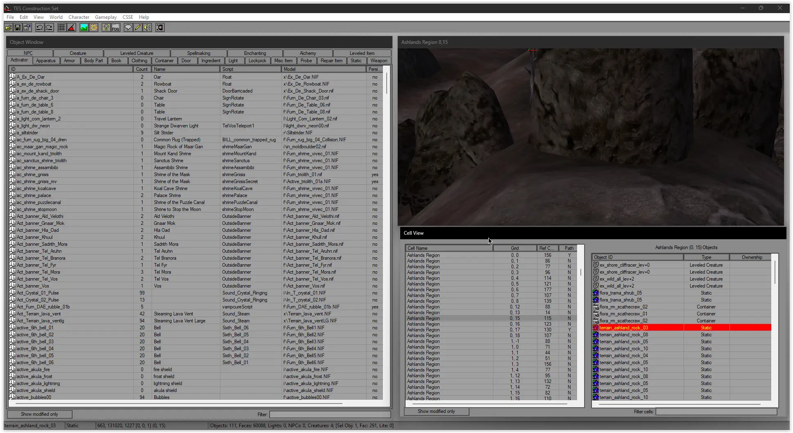Click the Redo toolbar icon
This screenshot has width=793, height=433.
(x=49, y=27)
